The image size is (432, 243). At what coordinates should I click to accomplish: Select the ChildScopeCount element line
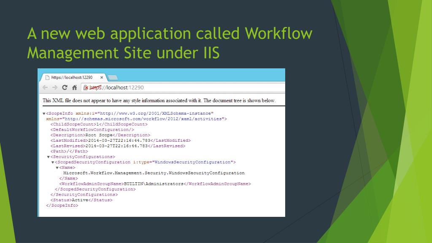click(x=99, y=124)
